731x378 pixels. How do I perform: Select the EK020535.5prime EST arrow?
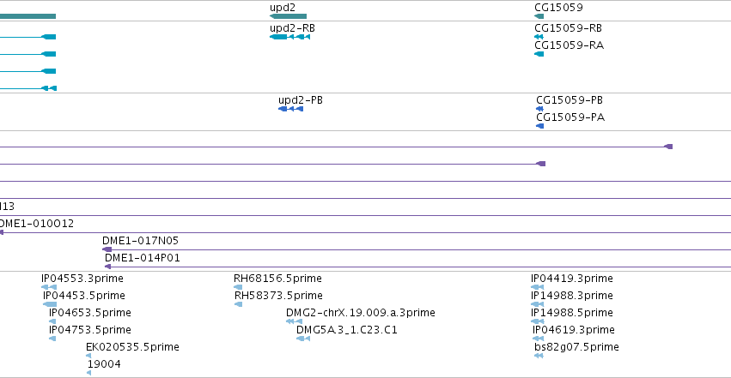(x=88, y=356)
